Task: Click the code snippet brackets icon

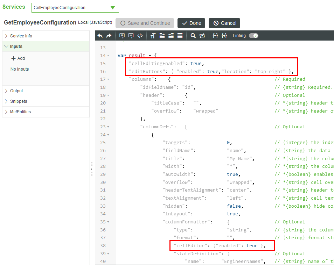Action: click(140, 36)
